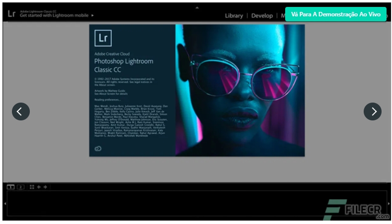392x224 pixels.
Task: Advance to the next slide with the right arrow
Action: [x=373, y=112]
